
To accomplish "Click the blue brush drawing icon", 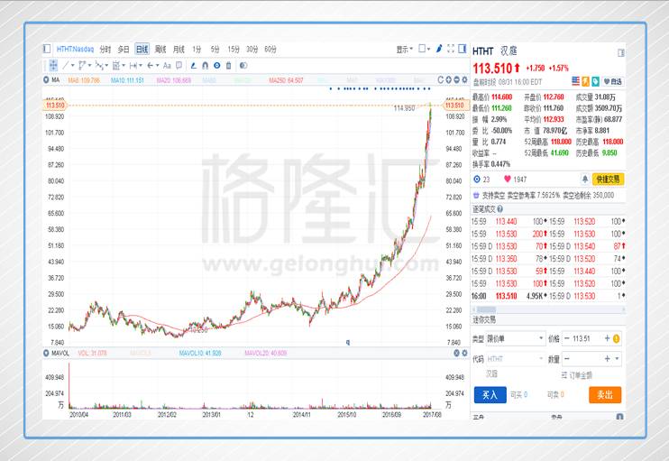I will 439,49.
